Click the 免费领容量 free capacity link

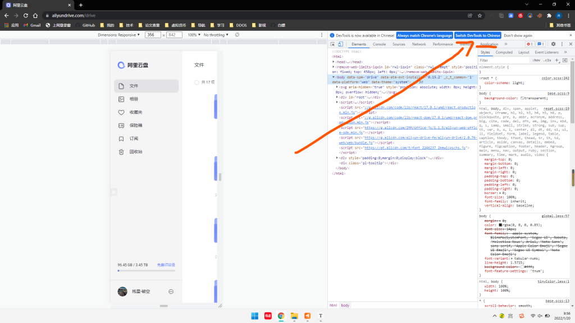tap(166, 265)
